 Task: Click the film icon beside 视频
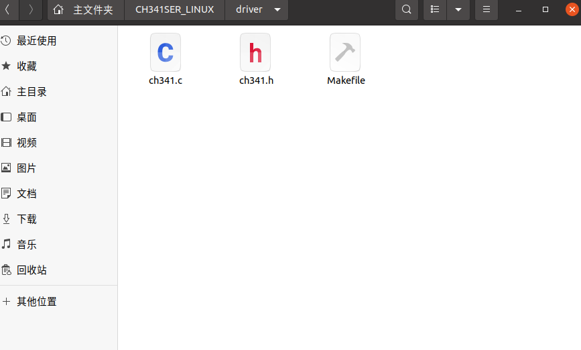coord(6,142)
